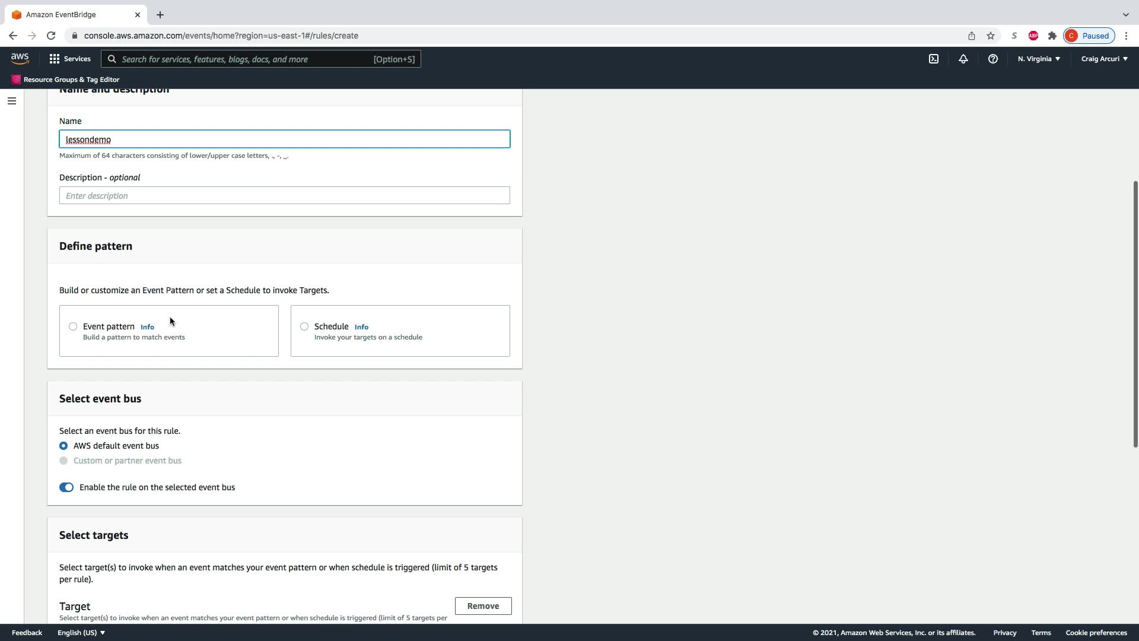Open AWS CloudShell terminal icon
The height and width of the screenshot is (641, 1139).
pyautogui.click(x=933, y=59)
